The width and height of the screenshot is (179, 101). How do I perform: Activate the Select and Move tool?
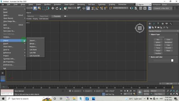coord(53,8)
